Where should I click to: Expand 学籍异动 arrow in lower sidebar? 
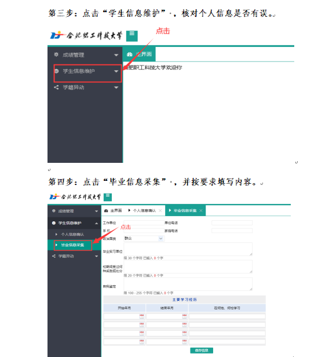(97, 256)
